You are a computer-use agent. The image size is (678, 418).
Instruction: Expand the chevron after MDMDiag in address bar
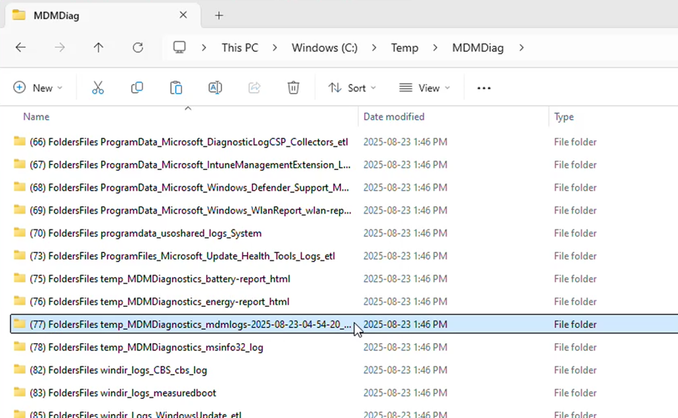click(x=522, y=48)
